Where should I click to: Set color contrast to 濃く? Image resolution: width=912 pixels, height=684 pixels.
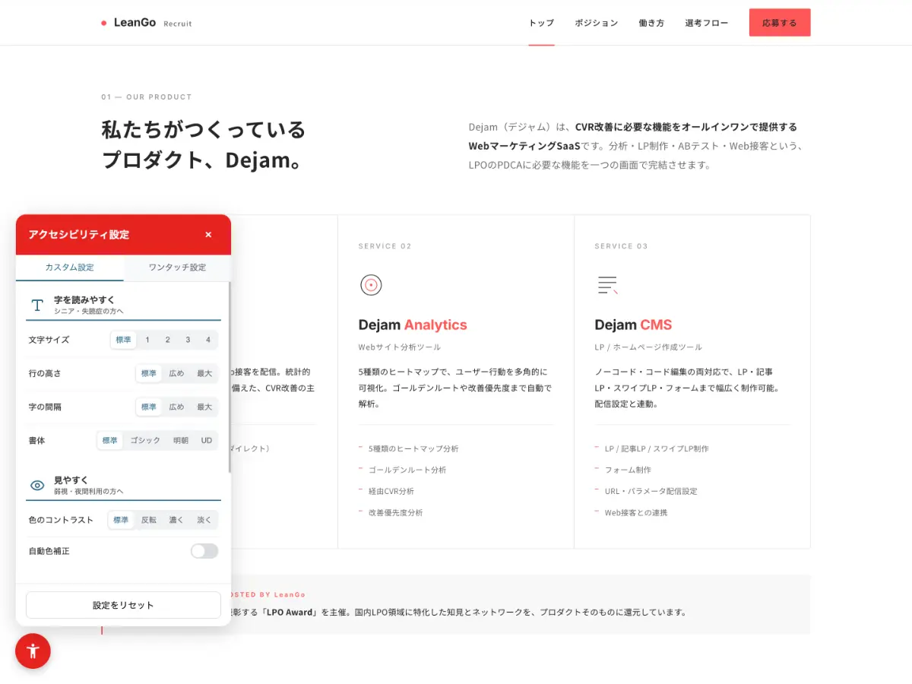[176, 520]
